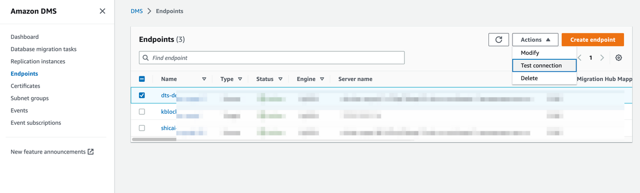This screenshot has width=640, height=193.
Task: Click the external link icon beside announcements
Action: coord(90,152)
